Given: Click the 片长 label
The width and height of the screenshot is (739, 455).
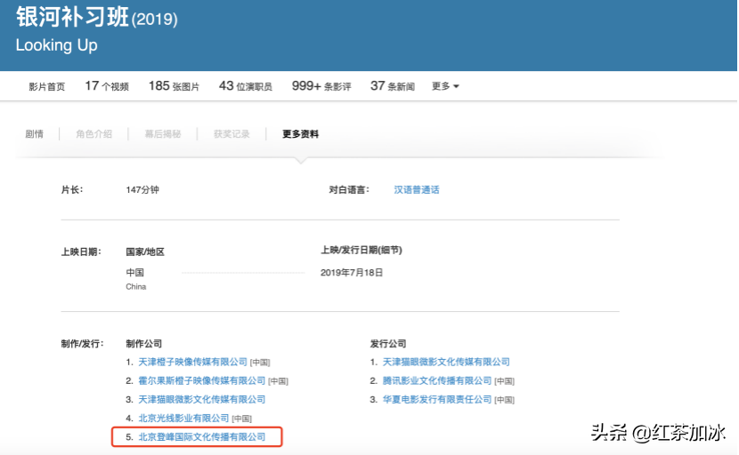Looking at the screenshot, I should tap(72, 189).
